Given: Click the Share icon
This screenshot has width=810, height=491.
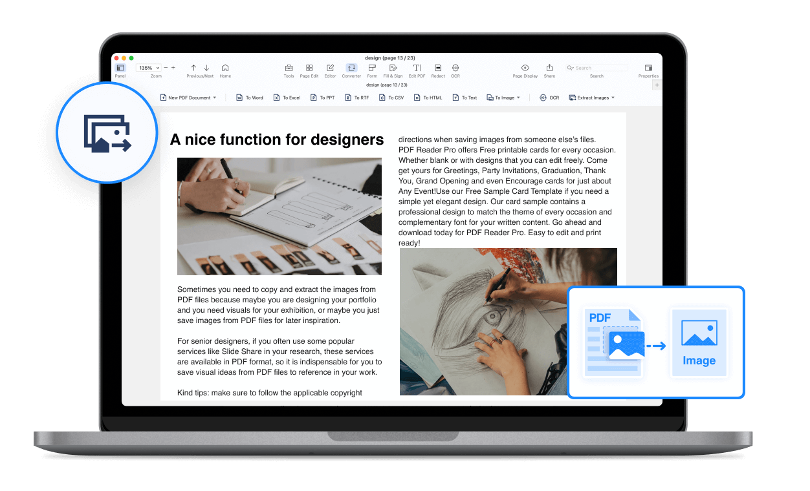Looking at the screenshot, I should pyautogui.click(x=549, y=68).
